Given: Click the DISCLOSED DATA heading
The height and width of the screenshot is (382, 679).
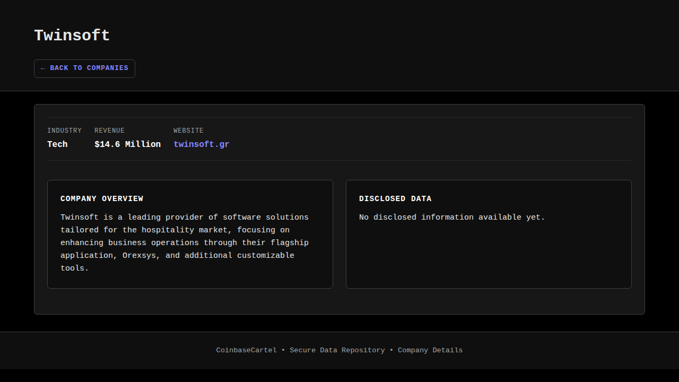Looking at the screenshot, I should click(395, 199).
